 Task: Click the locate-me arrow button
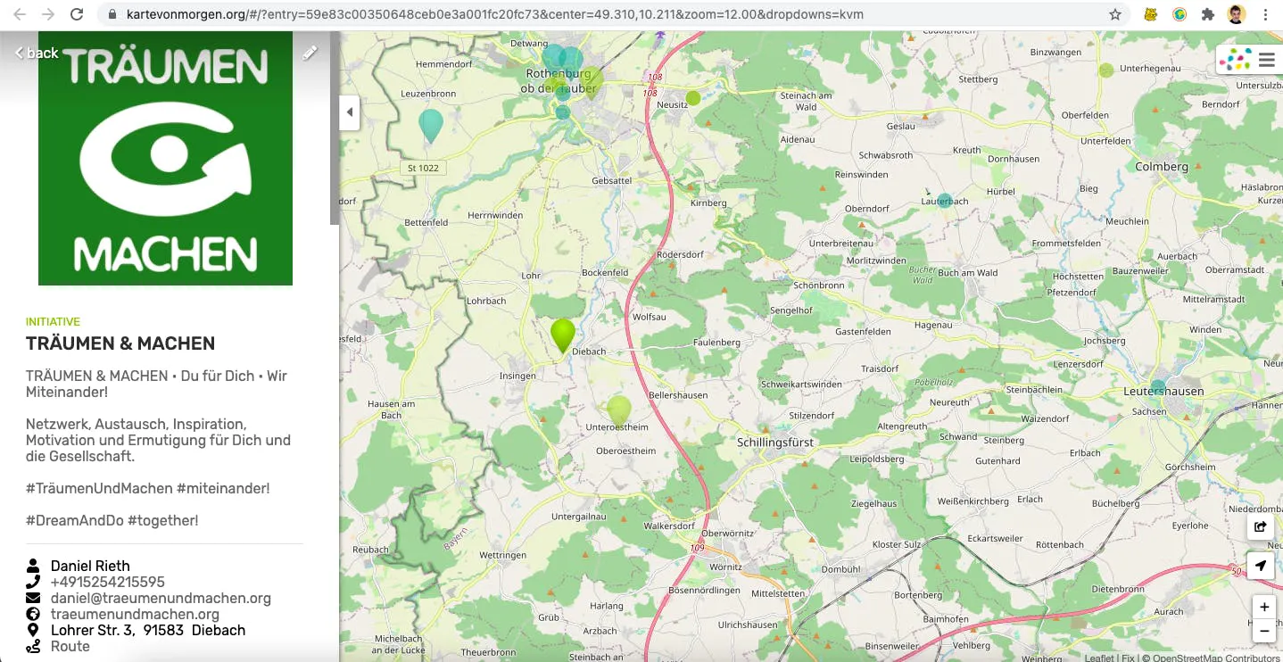(1260, 566)
